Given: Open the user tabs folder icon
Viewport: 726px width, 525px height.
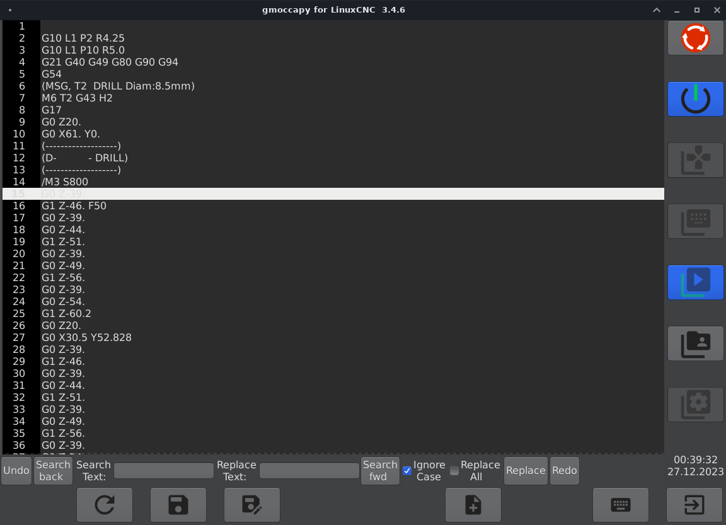Looking at the screenshot, I should point(695,343).
